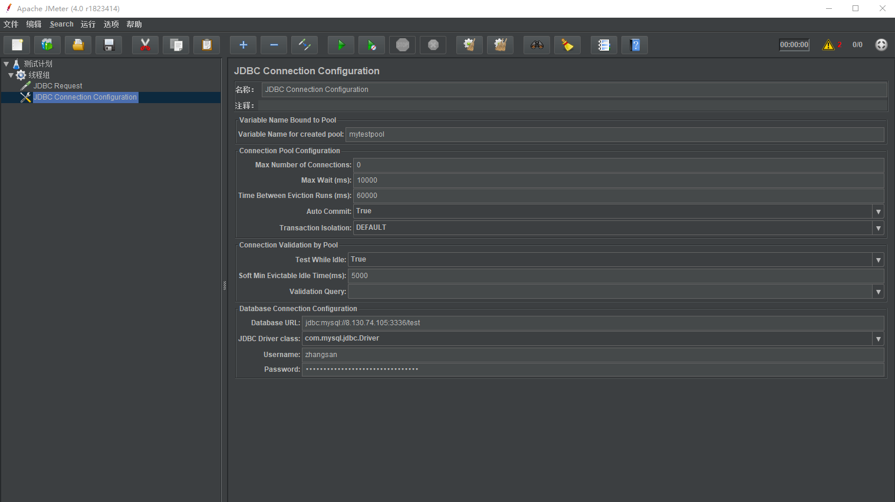Collapse the 线程组 tree node
The width and height of the screenshot is (895, 502).
tap(11, 75)
